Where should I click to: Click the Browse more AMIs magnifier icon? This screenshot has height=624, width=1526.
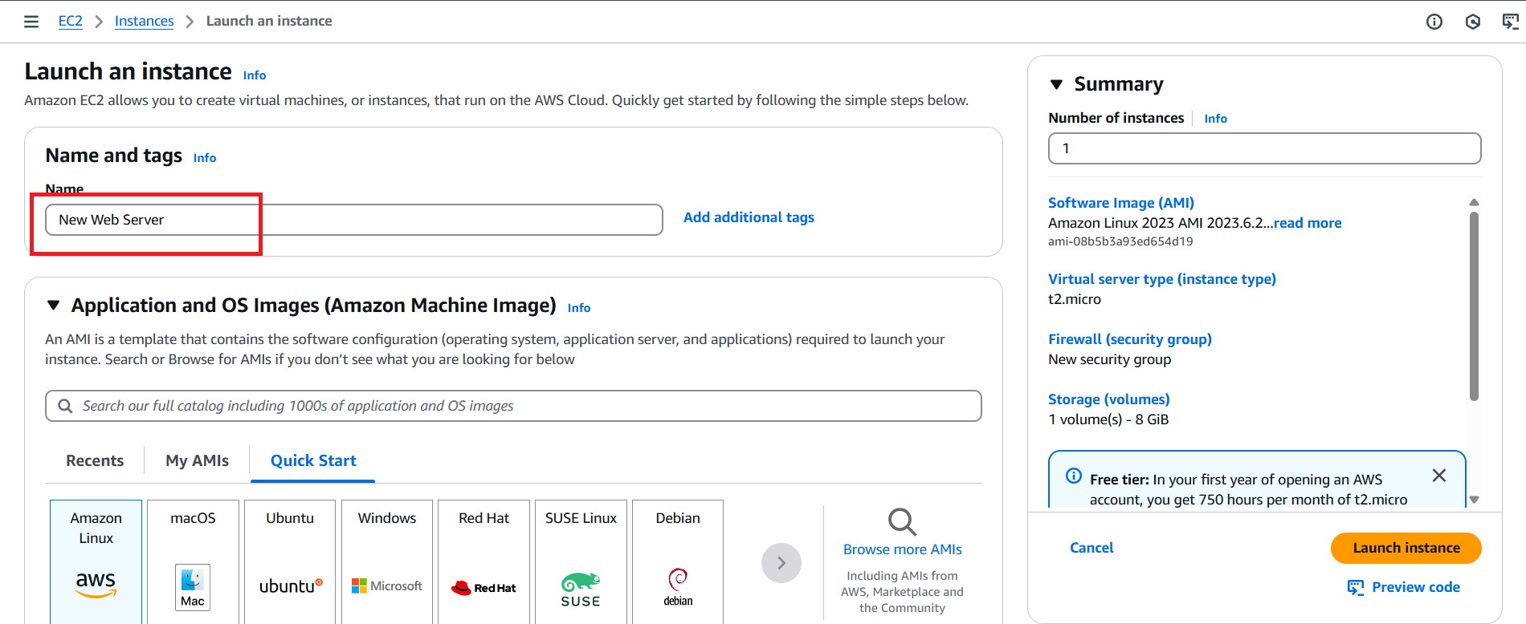(902, 521)
